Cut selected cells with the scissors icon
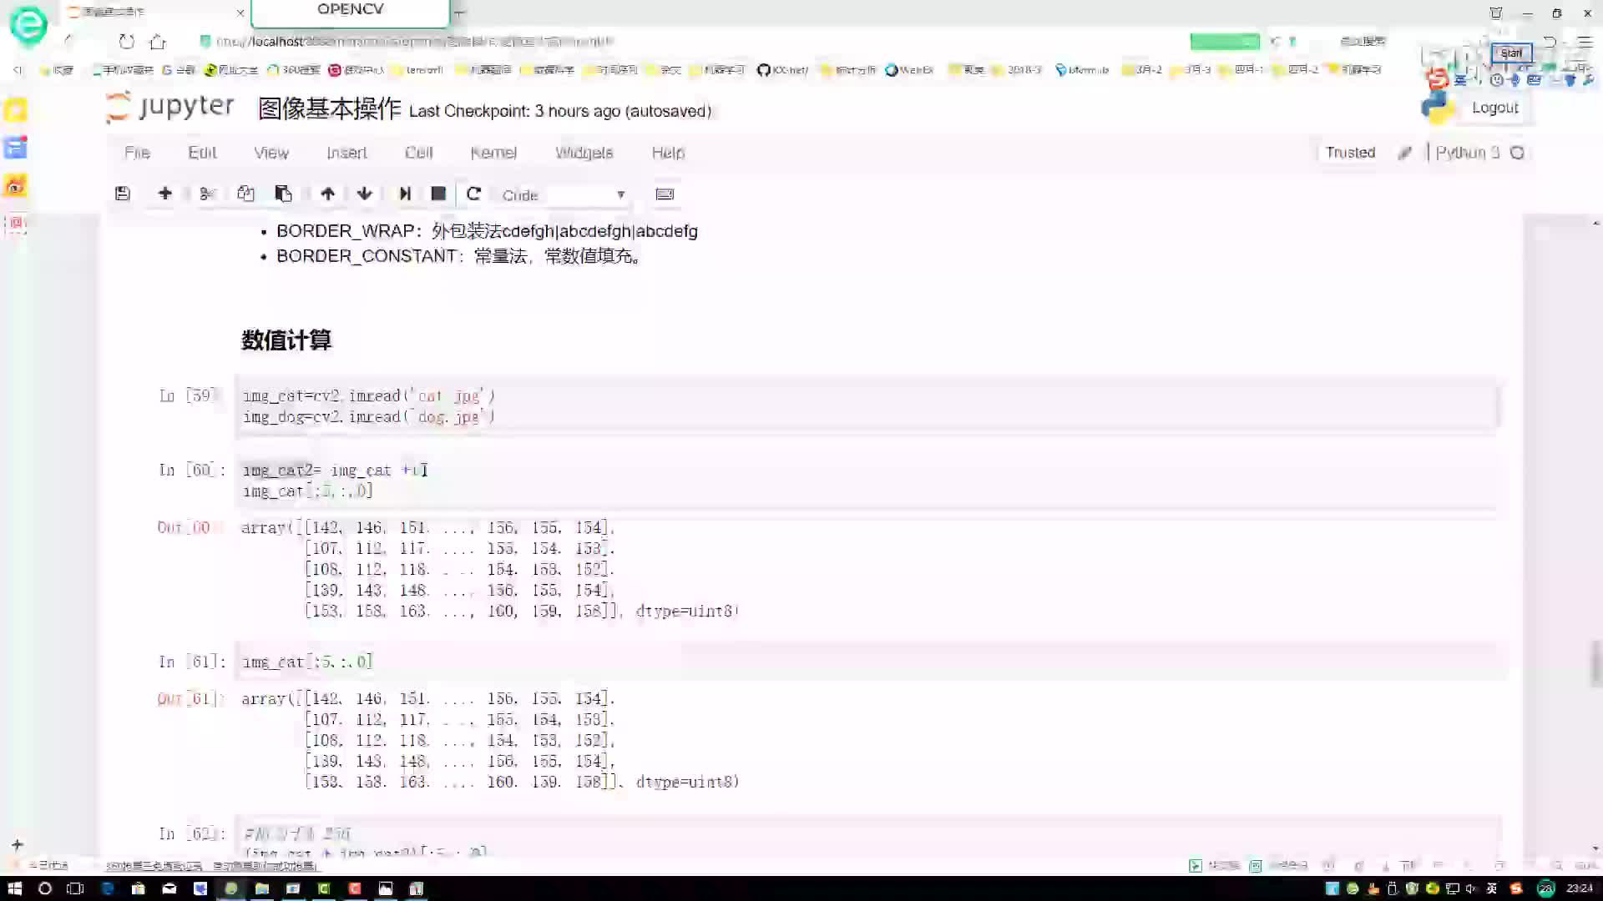Image resolution: width=1603 pixels, height=901 pixels. coord(208,194)
